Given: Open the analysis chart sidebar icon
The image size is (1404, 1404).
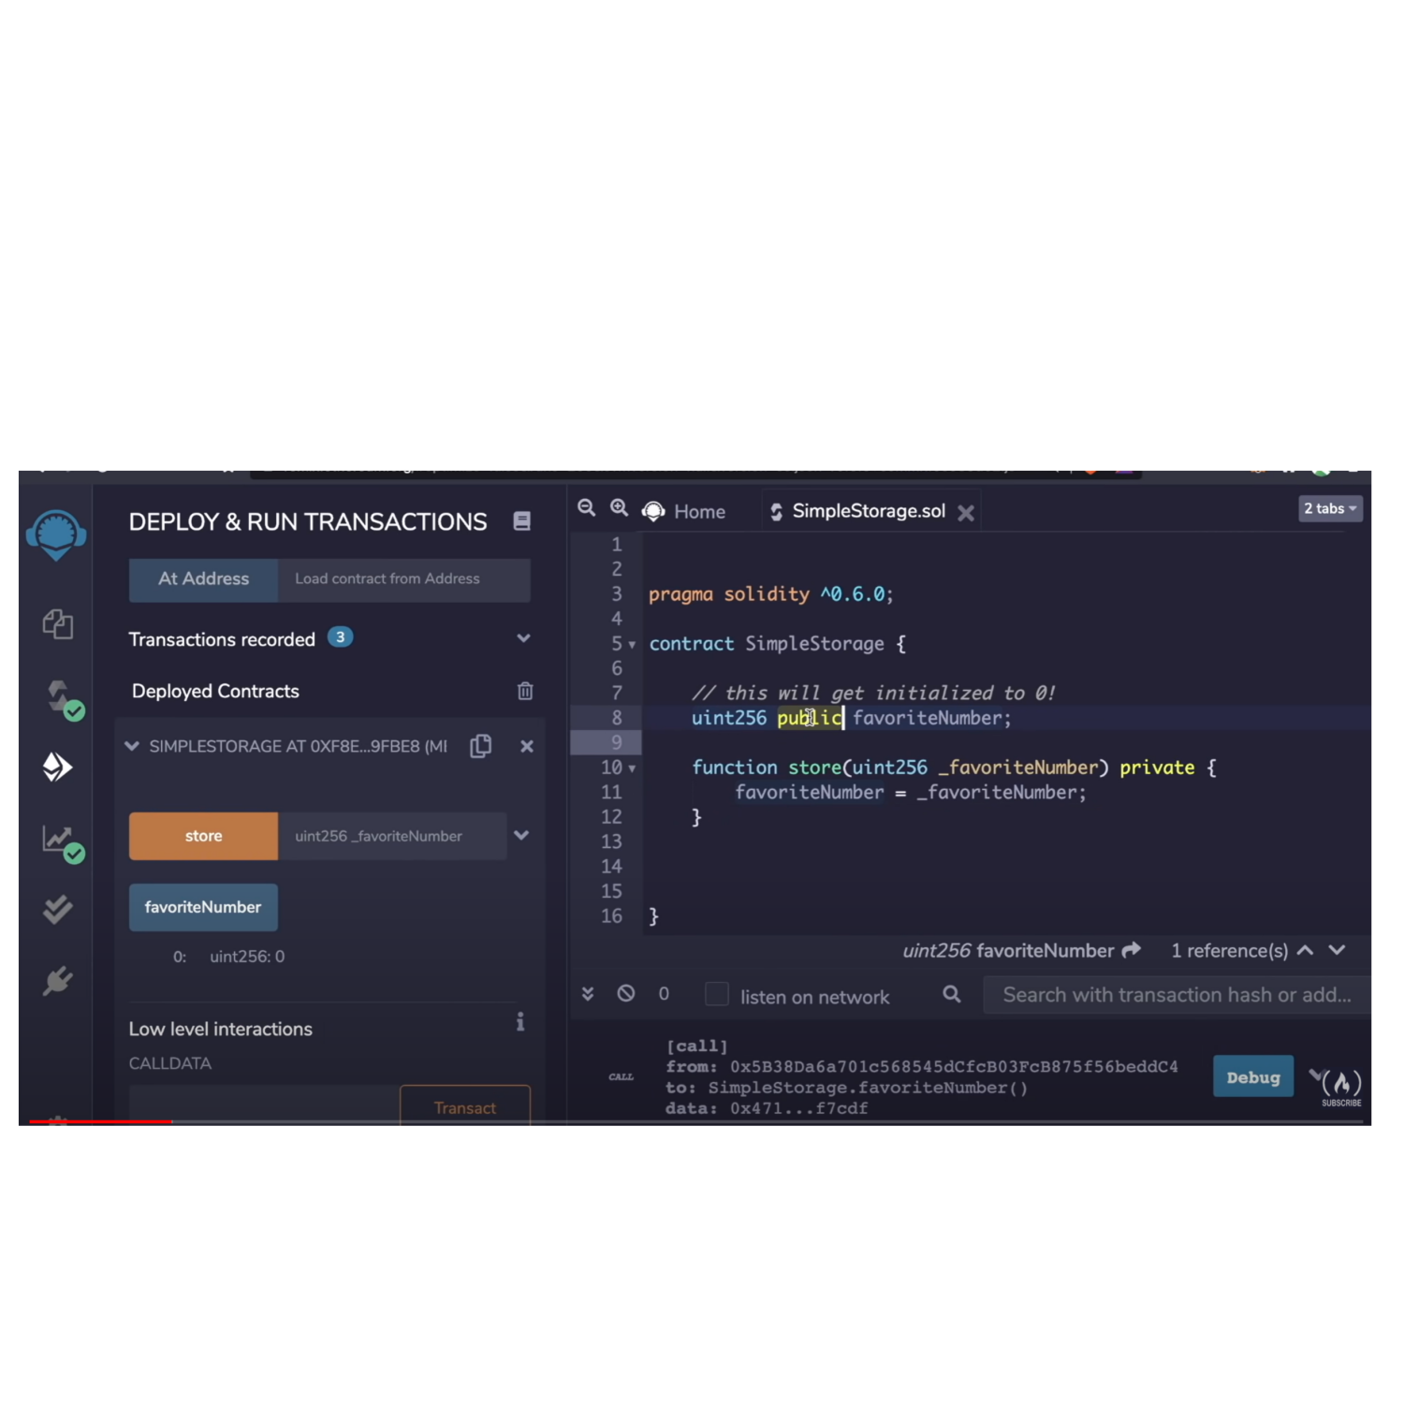Looking at the screenshot, I should pyautogui.click(x=61, y=840).
